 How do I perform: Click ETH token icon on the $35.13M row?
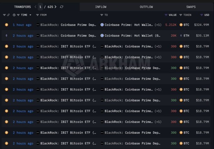[181, 36]
